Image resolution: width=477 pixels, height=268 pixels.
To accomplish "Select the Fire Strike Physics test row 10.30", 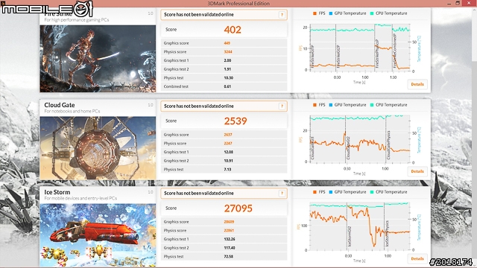I will [x=224, y=77].
